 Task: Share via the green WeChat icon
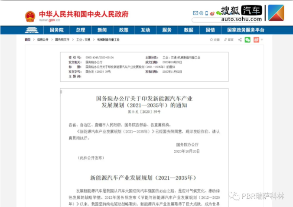pos(247,39)
